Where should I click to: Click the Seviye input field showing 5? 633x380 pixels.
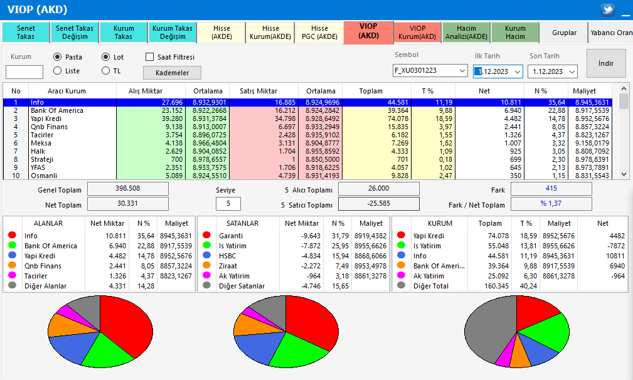(228, 204)
